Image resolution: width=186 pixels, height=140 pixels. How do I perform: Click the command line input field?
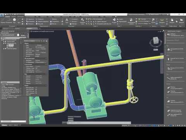[99, 122]
